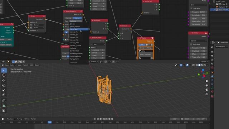This screenshot has height=129, width=229.
Task: Toggle visibility of Beta object in outliner
Action: point(226,10)
